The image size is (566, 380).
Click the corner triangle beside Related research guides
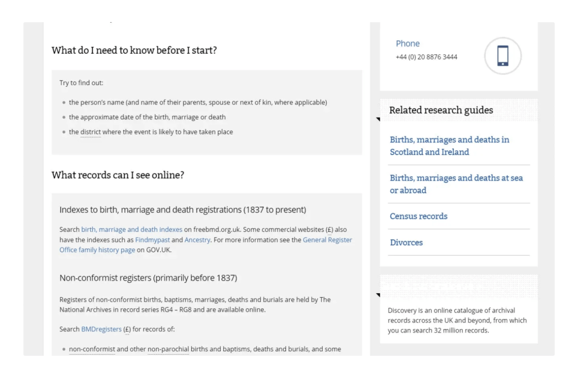(378, 119)
